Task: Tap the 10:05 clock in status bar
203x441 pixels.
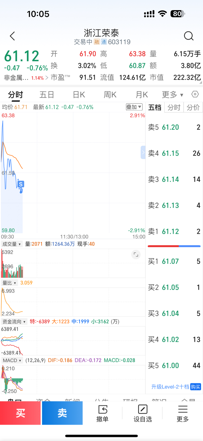Action: click(38, 14)
